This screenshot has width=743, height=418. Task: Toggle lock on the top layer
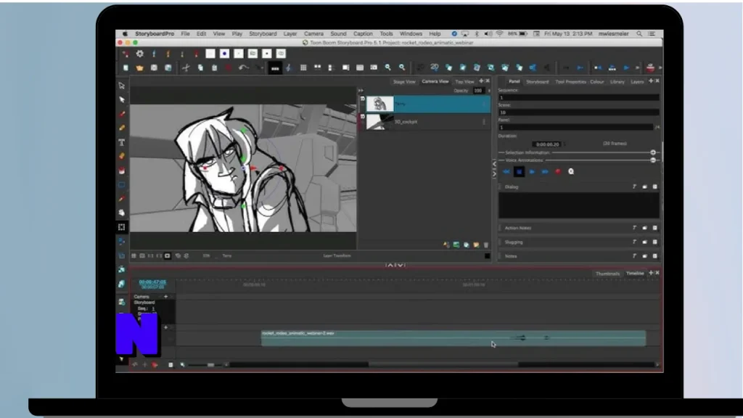(363, 99)
